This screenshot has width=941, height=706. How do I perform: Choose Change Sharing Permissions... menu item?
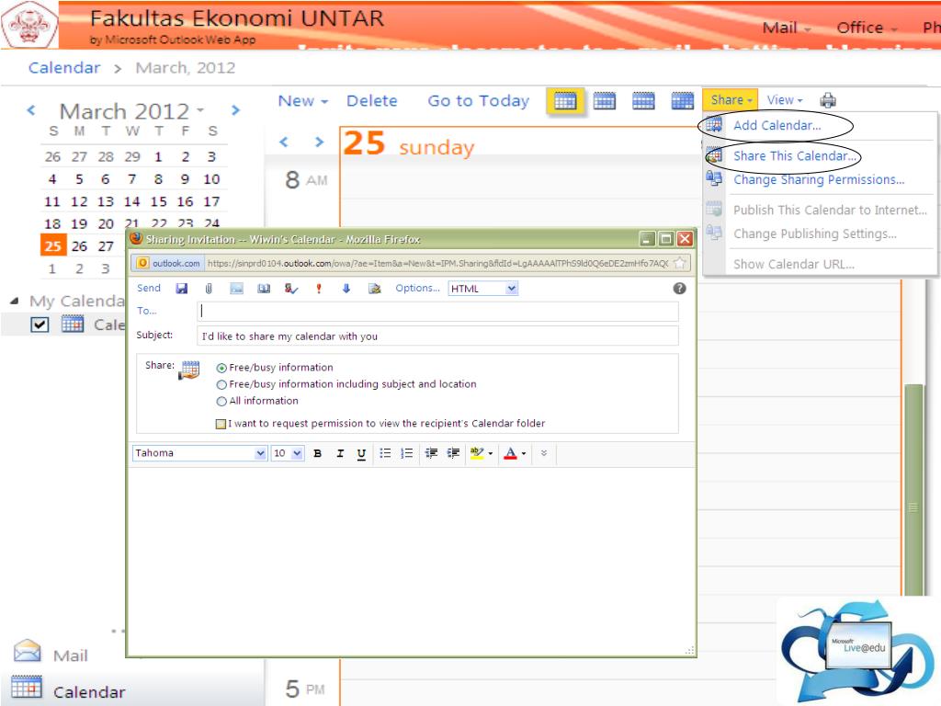click(819, 179)
